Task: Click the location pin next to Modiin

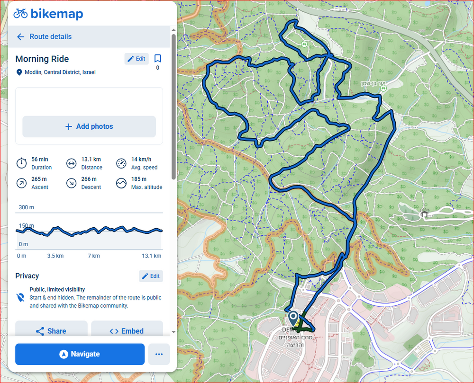Action: click(19, 72)
